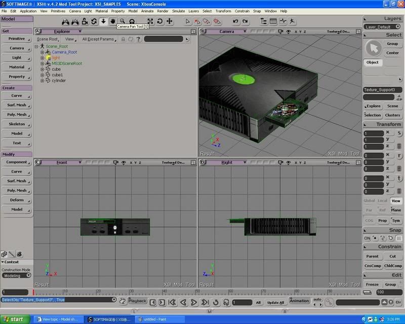The width and height of the screenshot is (405, 324).
Task: Open the Transform menu
Action: point(223,11)
